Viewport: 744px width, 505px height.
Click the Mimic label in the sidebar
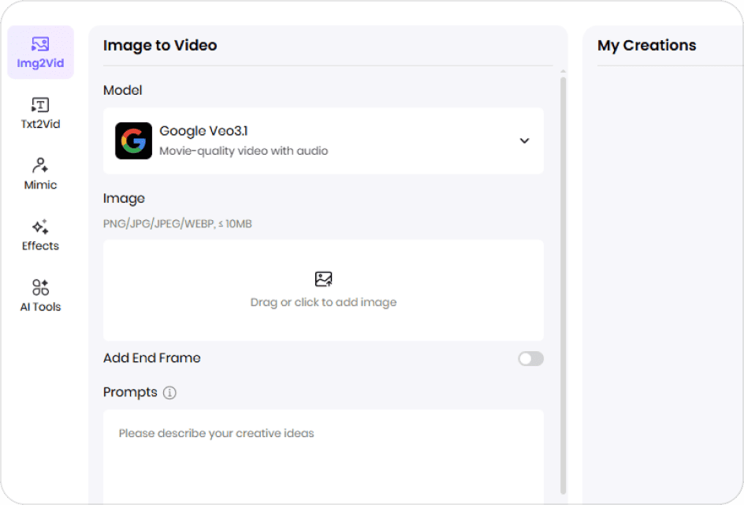coord(40,185)
